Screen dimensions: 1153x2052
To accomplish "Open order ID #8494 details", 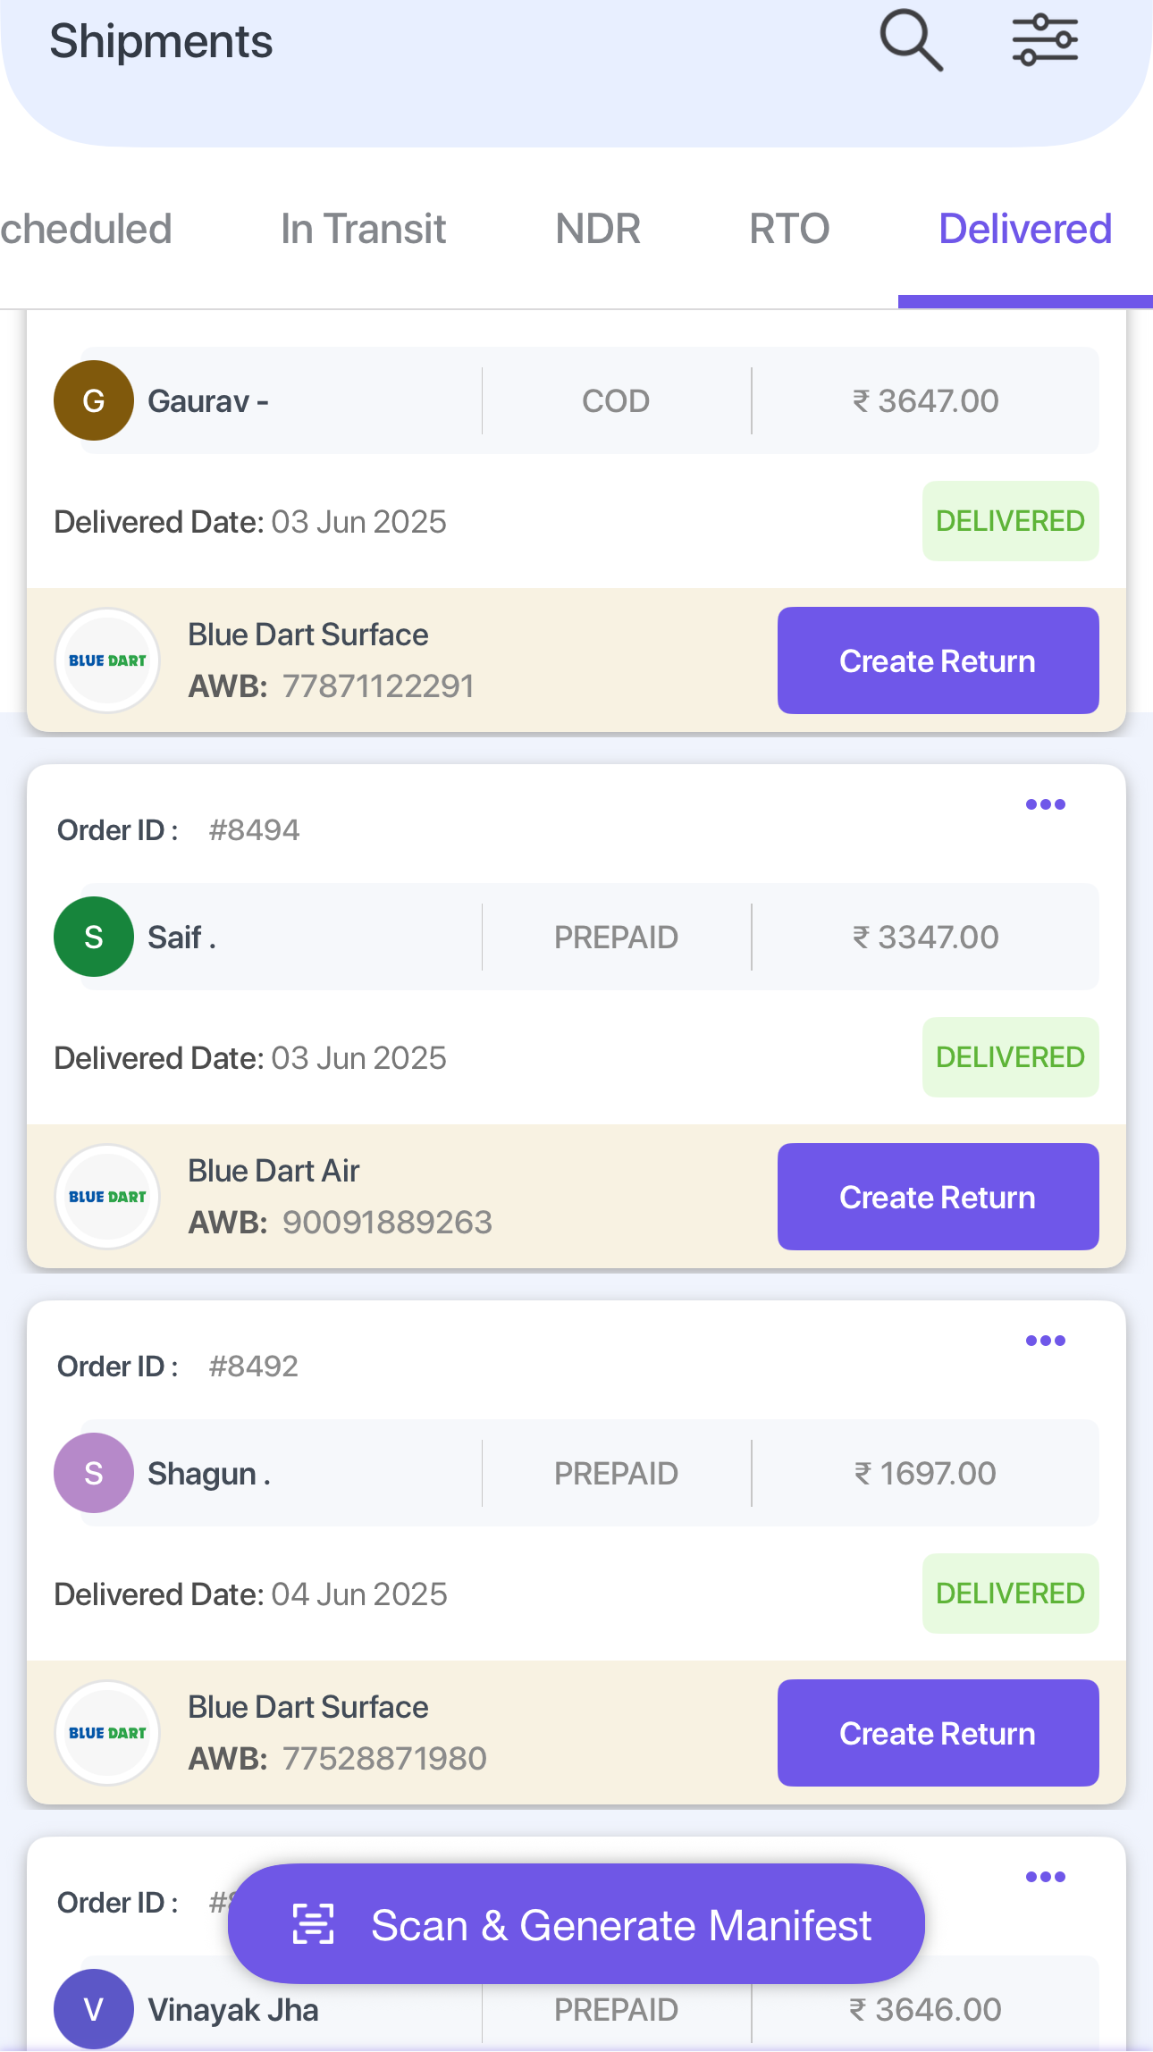I will [254, 830].
